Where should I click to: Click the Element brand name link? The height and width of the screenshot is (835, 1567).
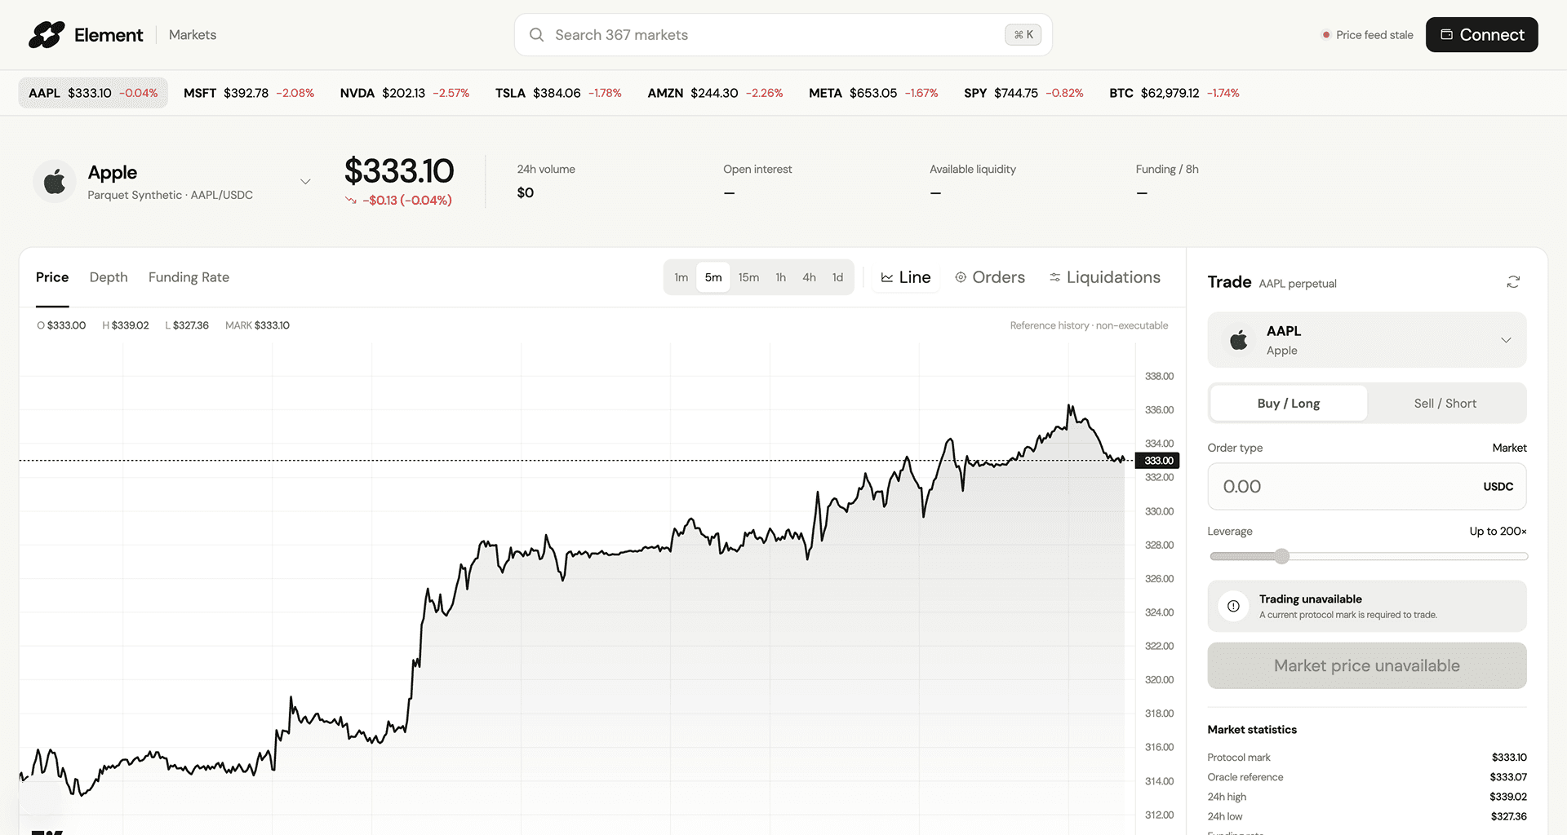tap(109, 35)
